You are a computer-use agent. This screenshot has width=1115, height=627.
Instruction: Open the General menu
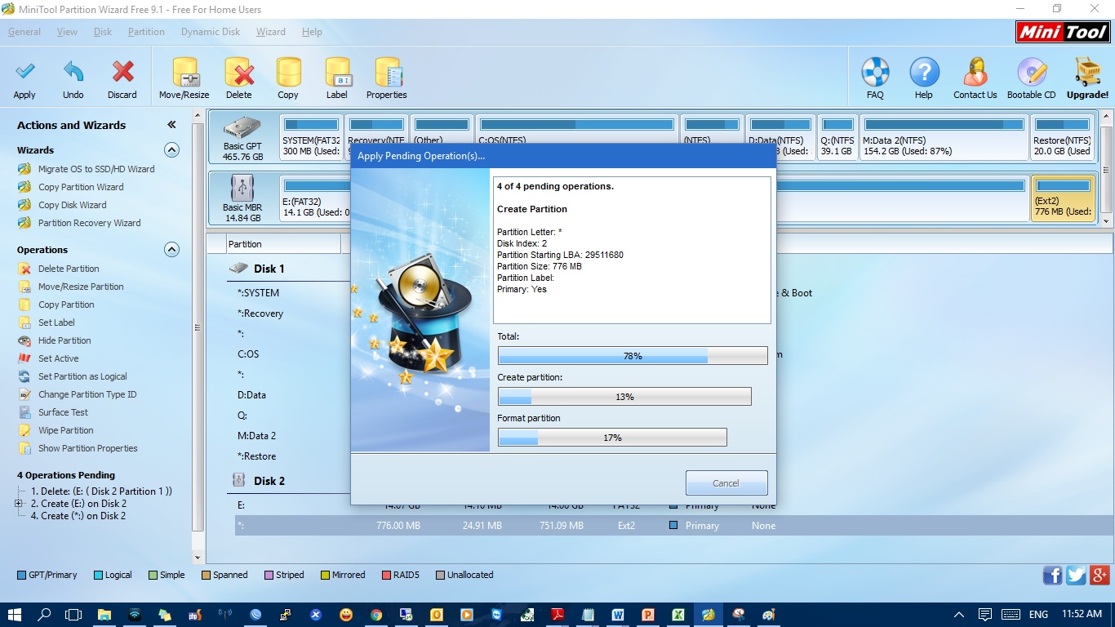(24, 32)
